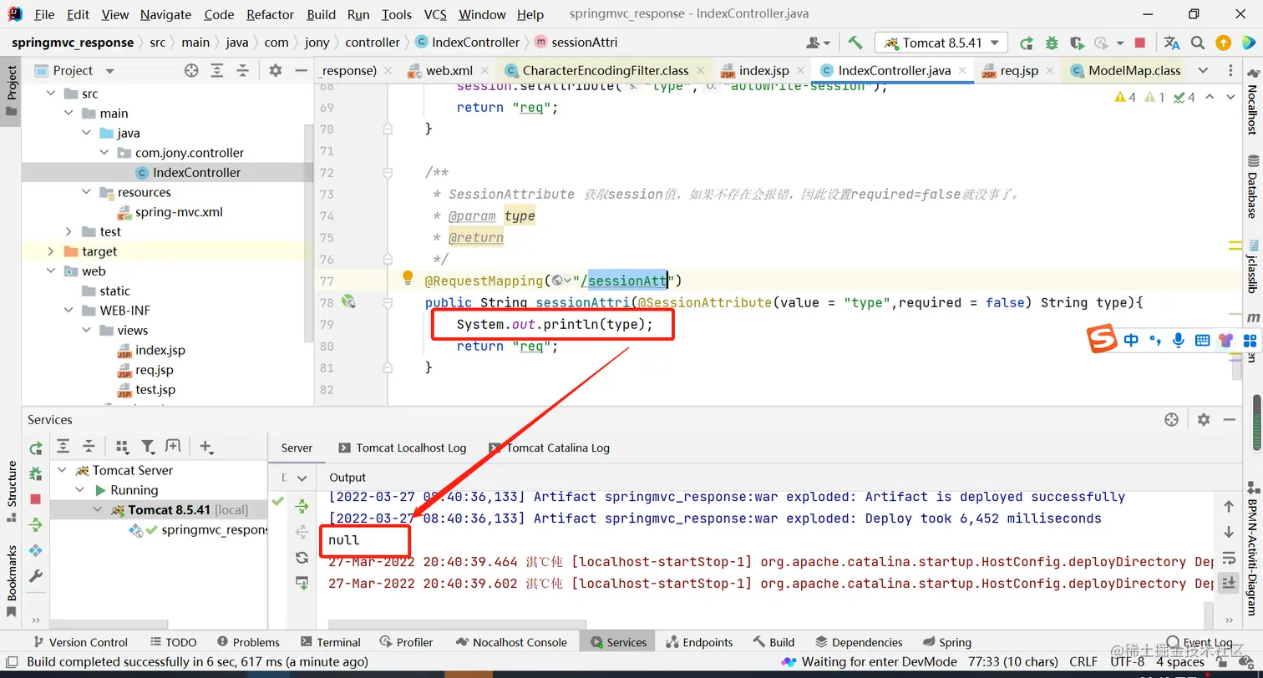Collapse all items in the Project panel
This screenshot has width=1263, height=678.
point(242,71)
